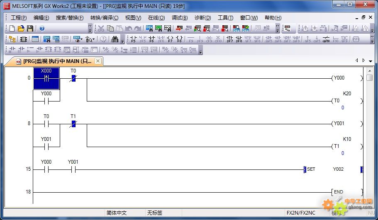Image resolution: width=378 pixels, height=220 pixels.
Task: Open the 转换/编译(C) menu
Action: (x=105, y=17)
